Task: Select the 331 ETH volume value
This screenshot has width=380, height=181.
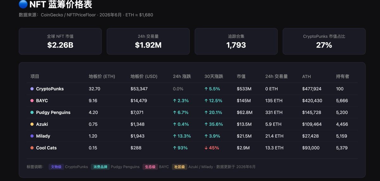Action: click(x=274, y=112)
